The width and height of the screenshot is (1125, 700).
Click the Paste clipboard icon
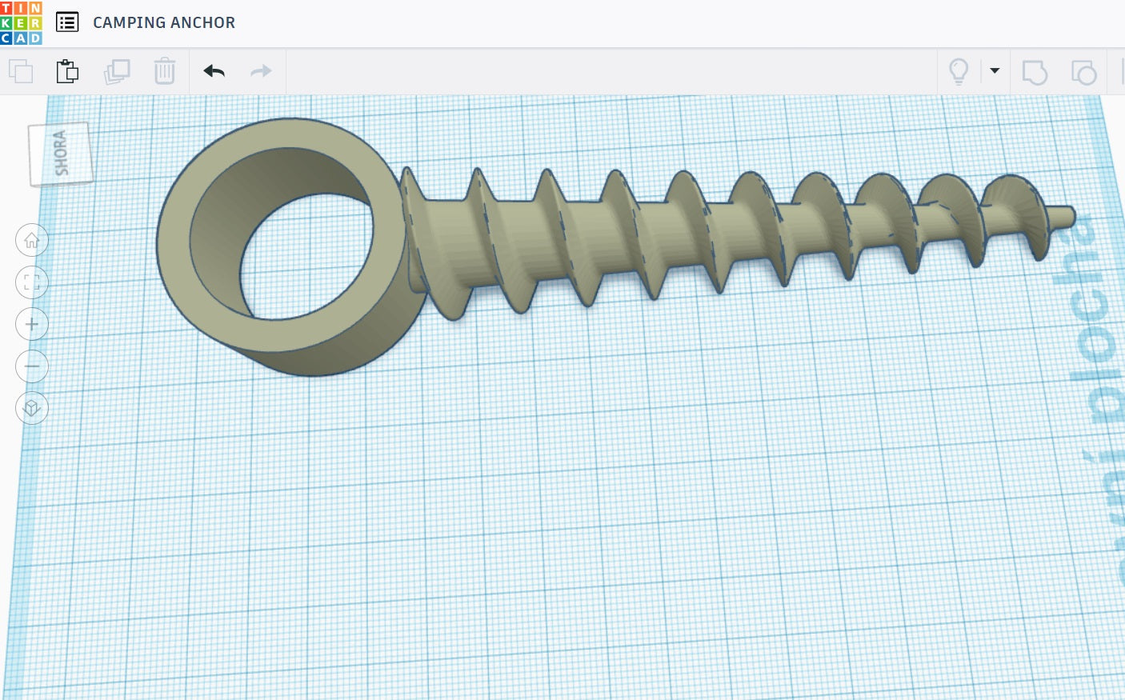click(68, 71)
